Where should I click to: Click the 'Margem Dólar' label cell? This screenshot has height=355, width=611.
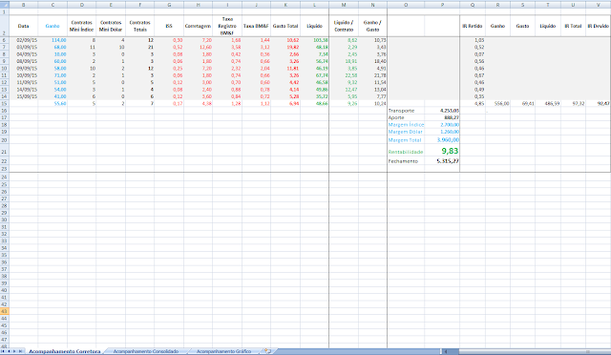(x=406, y=132)
